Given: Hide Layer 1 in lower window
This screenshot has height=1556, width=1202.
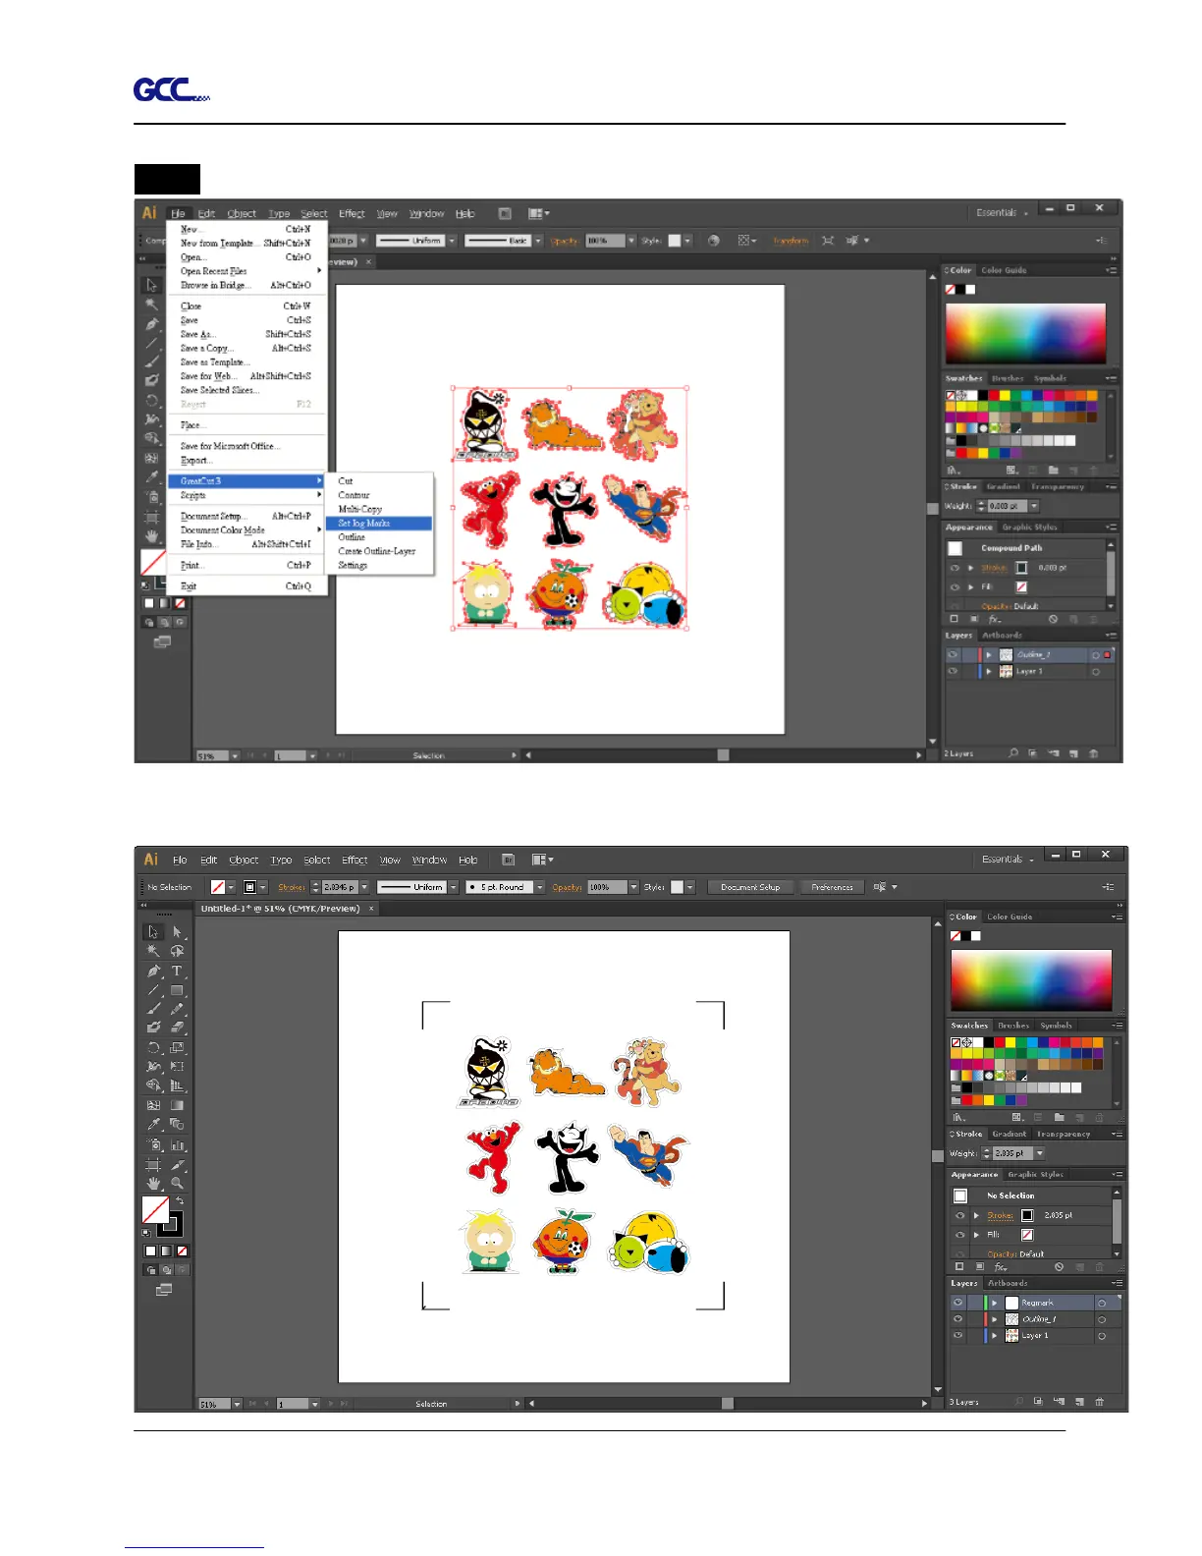Looking at the screenshot, I should pos(957,1336).
